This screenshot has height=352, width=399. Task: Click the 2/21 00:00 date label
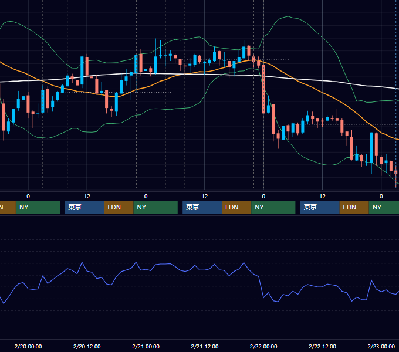point(146,346)
